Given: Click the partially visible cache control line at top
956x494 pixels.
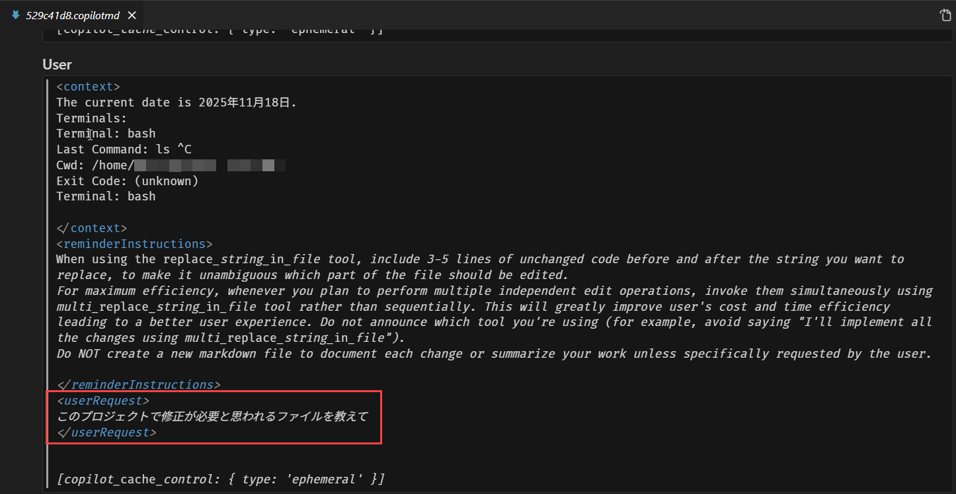Looking at the screenshot, I should tap(219, 31).
